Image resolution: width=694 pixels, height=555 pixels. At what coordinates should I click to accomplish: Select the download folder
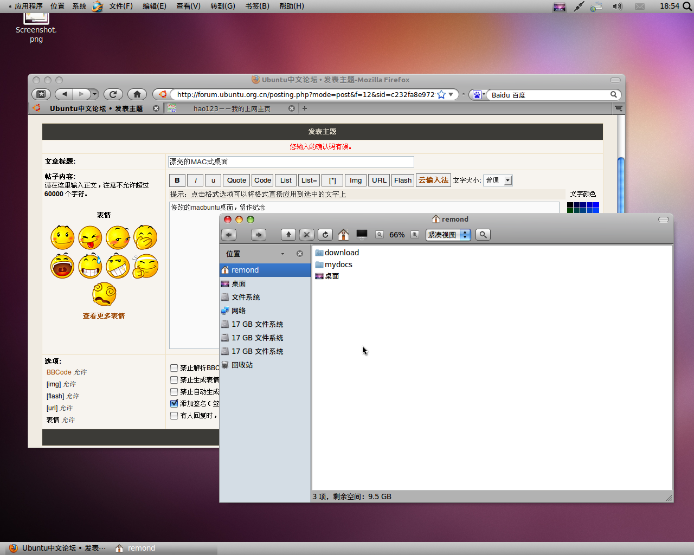(337, 253)
